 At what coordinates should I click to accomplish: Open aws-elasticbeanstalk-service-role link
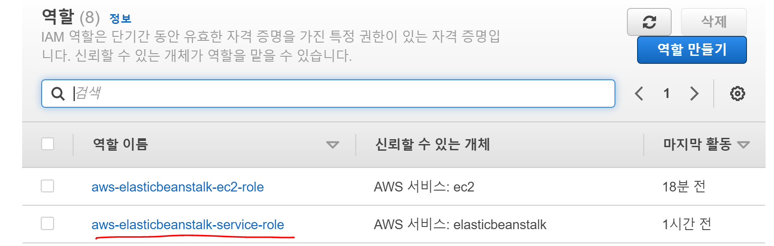188,225
